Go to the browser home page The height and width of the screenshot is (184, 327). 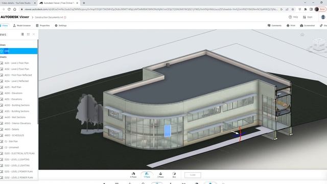[x=15, y=9]
